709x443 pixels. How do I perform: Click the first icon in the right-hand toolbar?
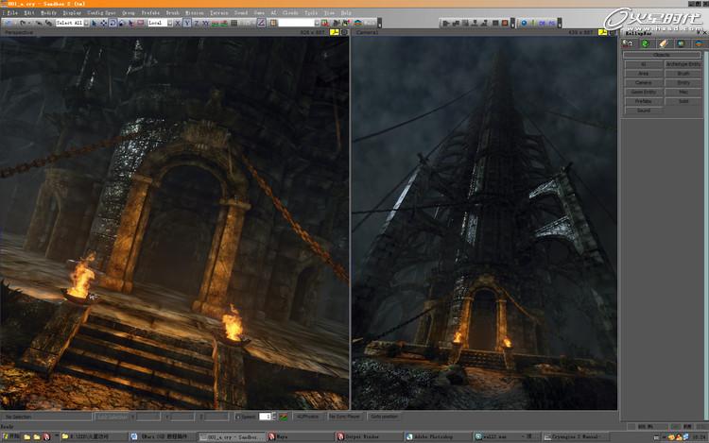point(445,23)
